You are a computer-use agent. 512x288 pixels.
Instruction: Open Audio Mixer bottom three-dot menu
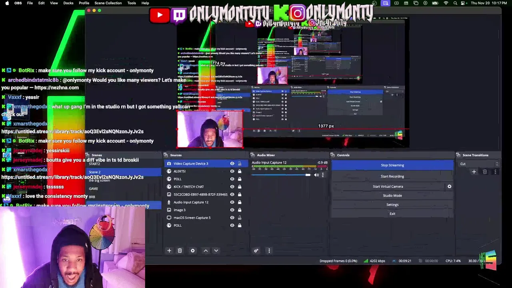coord(269,251)
